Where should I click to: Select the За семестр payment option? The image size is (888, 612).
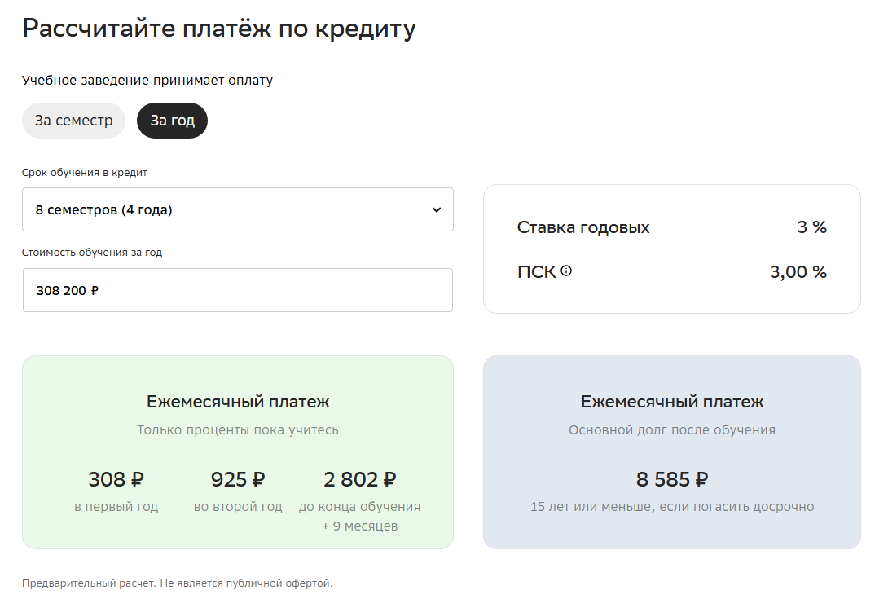point(73,121)
